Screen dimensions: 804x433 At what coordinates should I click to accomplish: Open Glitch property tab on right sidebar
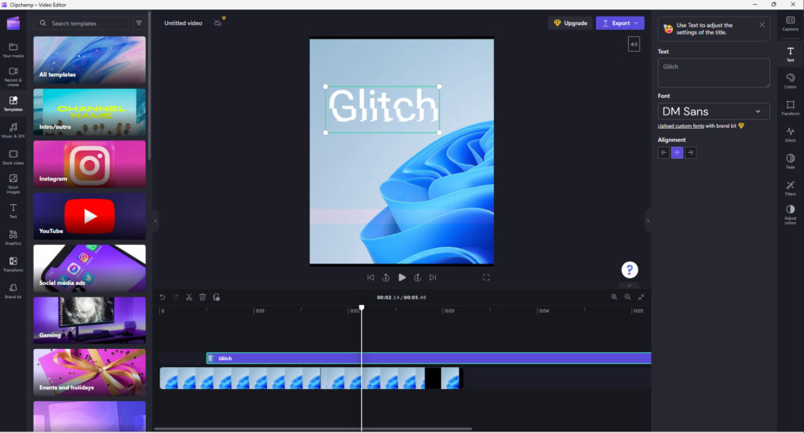coord(790,134)
